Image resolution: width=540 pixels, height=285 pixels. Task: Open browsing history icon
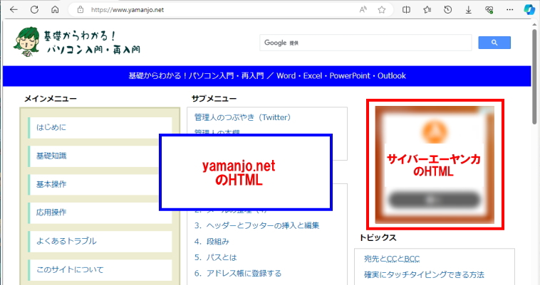tap(447, 10)
